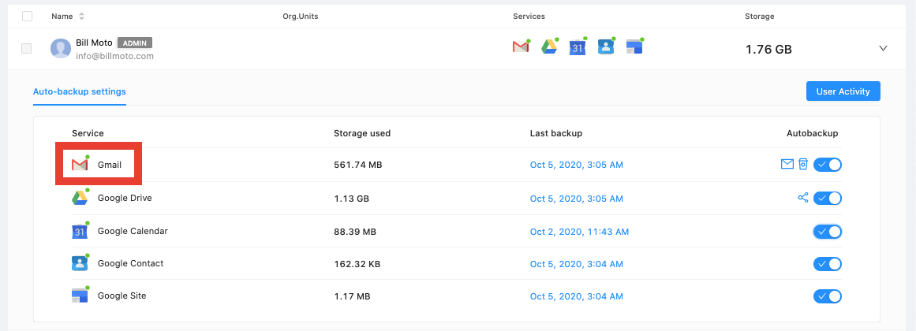Click Google Sites icon in Services column
The width and height of the screenshot is (916, 331).
tap(634, 46)
